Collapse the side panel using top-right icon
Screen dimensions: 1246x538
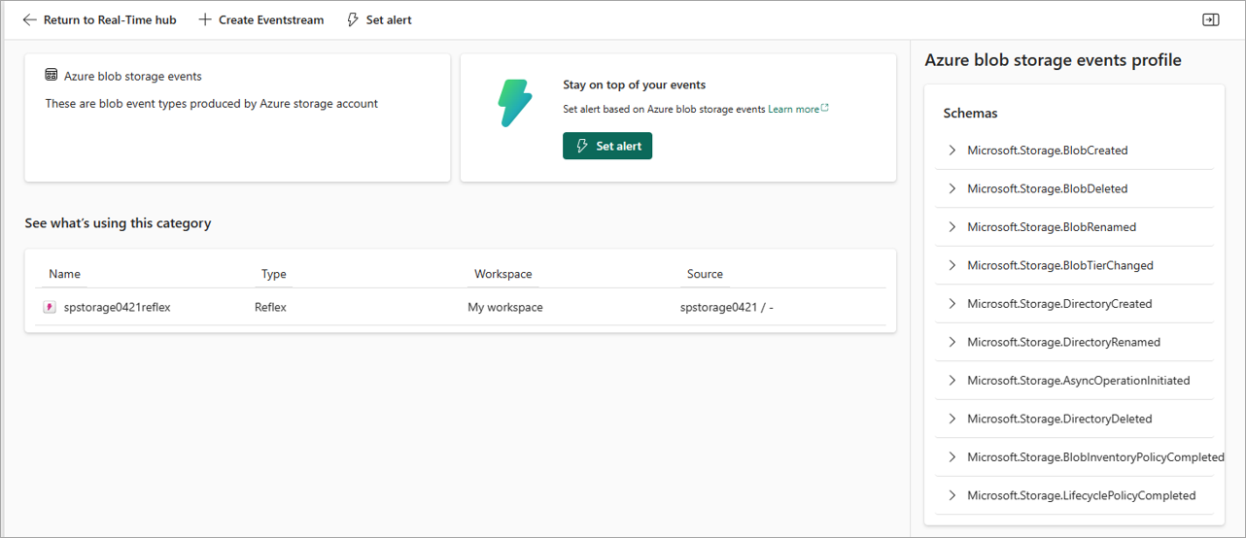pyautogui.click(x=1210, y=19)
